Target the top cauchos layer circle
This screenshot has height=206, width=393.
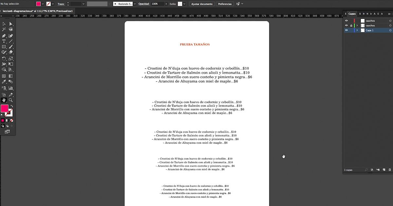[x=390, y=21]
